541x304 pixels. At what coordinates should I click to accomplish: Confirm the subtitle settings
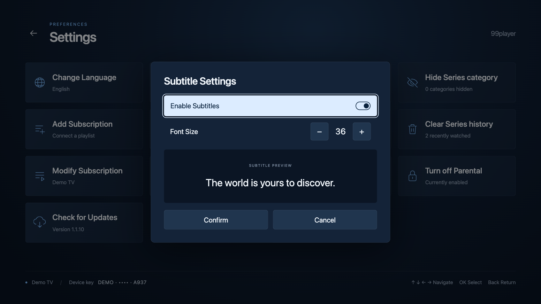click(x=216, y=220)
